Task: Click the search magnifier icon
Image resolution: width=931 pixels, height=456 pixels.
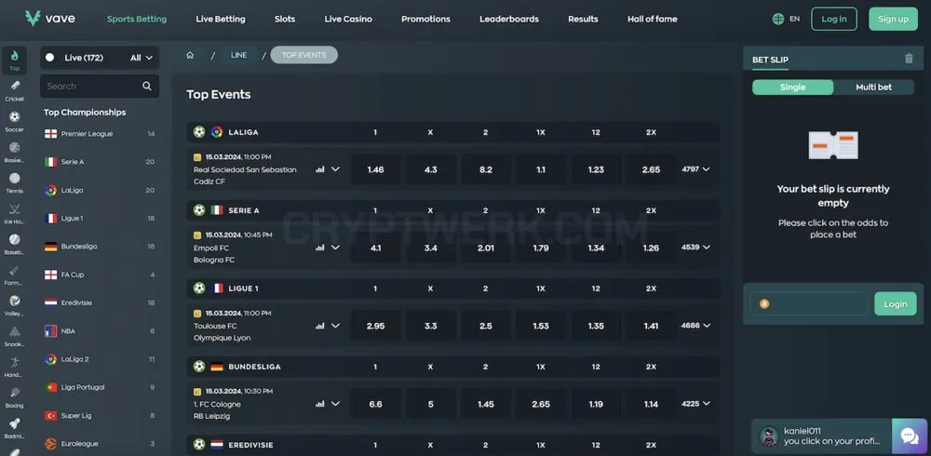Action: point(147,87)
